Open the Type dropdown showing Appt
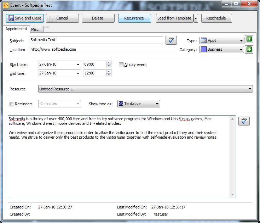The width and height of the screenshot is (260, 223). click(222, 40)
